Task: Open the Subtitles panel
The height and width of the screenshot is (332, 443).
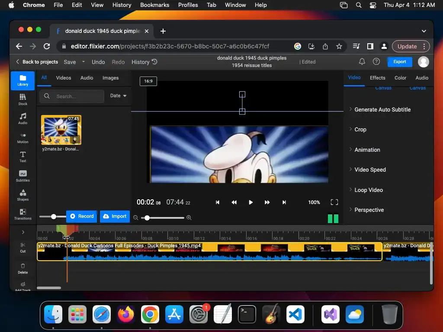Action: (x=22, y=176)
